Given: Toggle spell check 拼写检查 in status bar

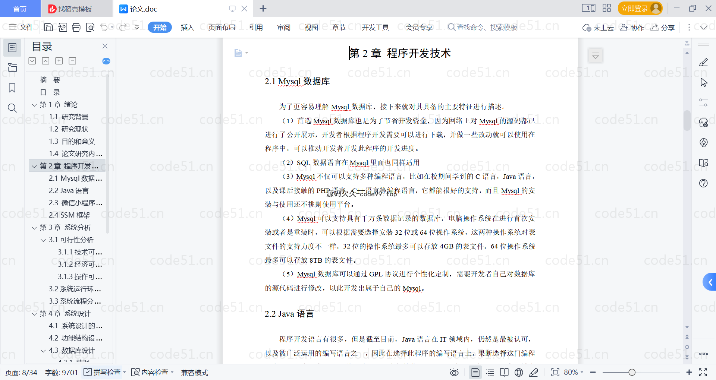Looking at the screenshot, I should 103,372.
